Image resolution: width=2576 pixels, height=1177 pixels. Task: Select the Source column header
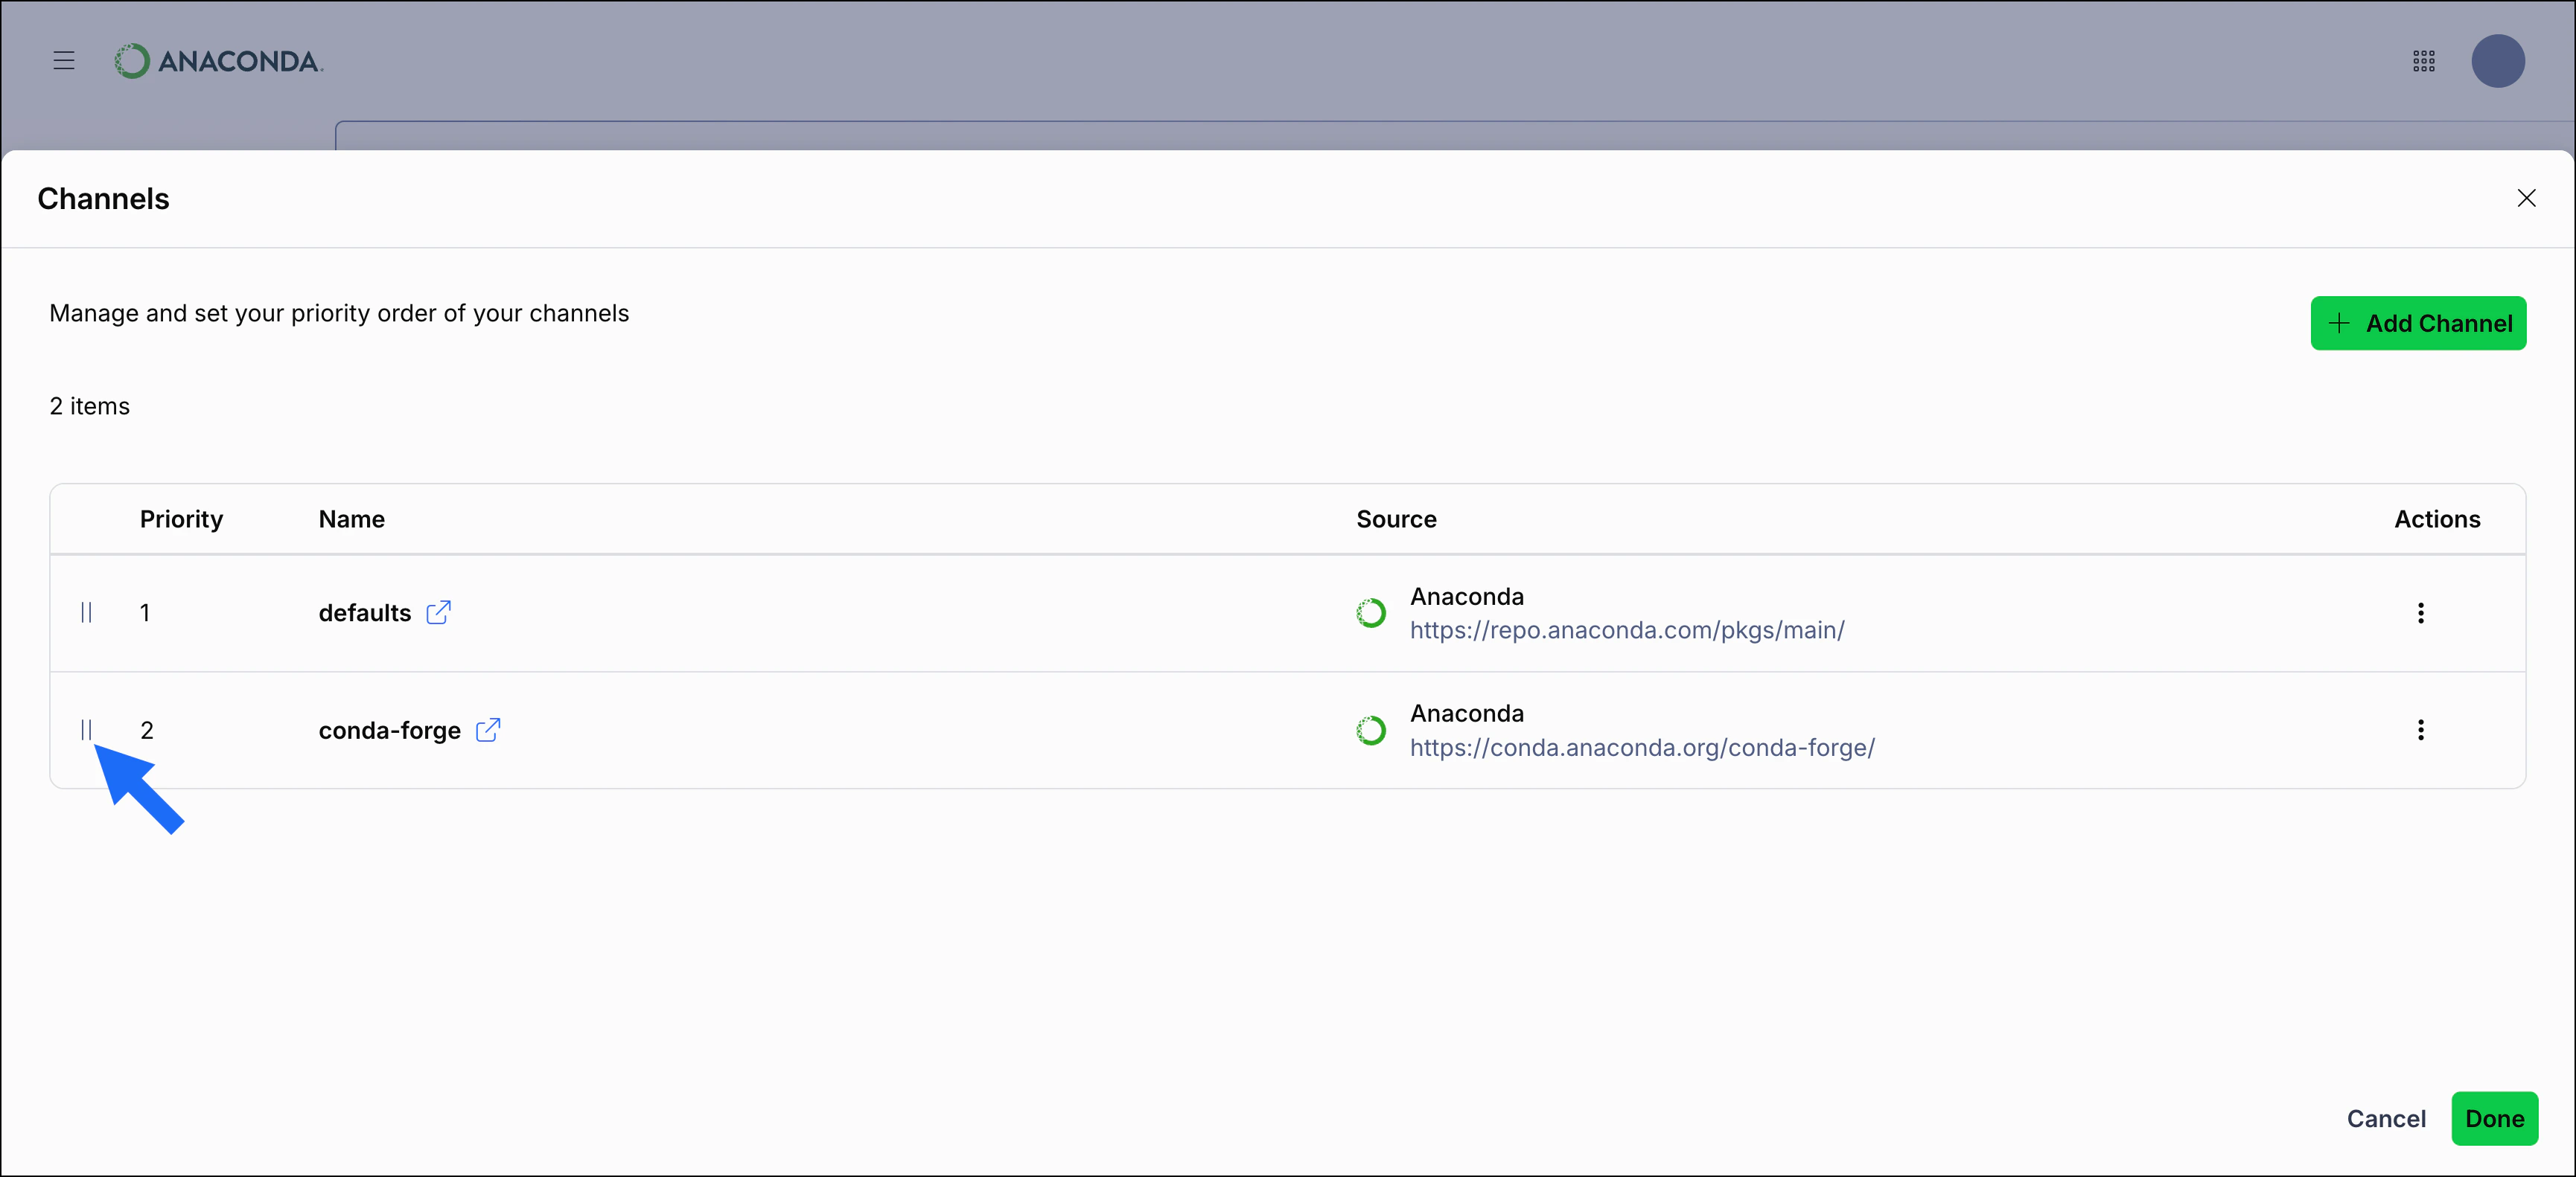(1395, 519)
